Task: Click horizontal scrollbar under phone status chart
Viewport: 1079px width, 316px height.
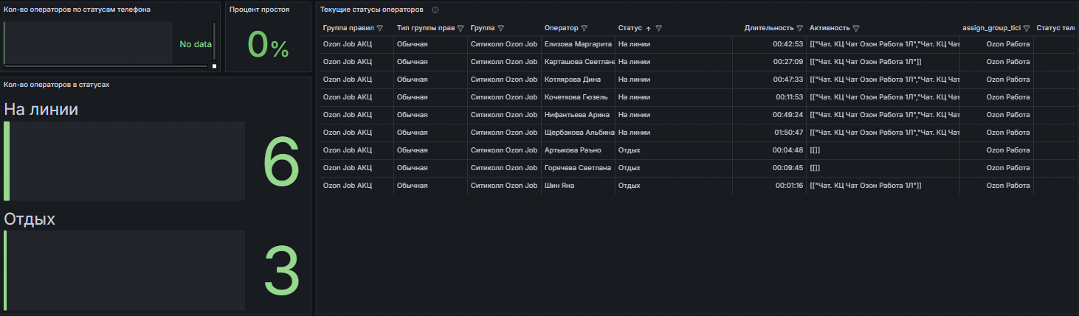Action: 107,66
